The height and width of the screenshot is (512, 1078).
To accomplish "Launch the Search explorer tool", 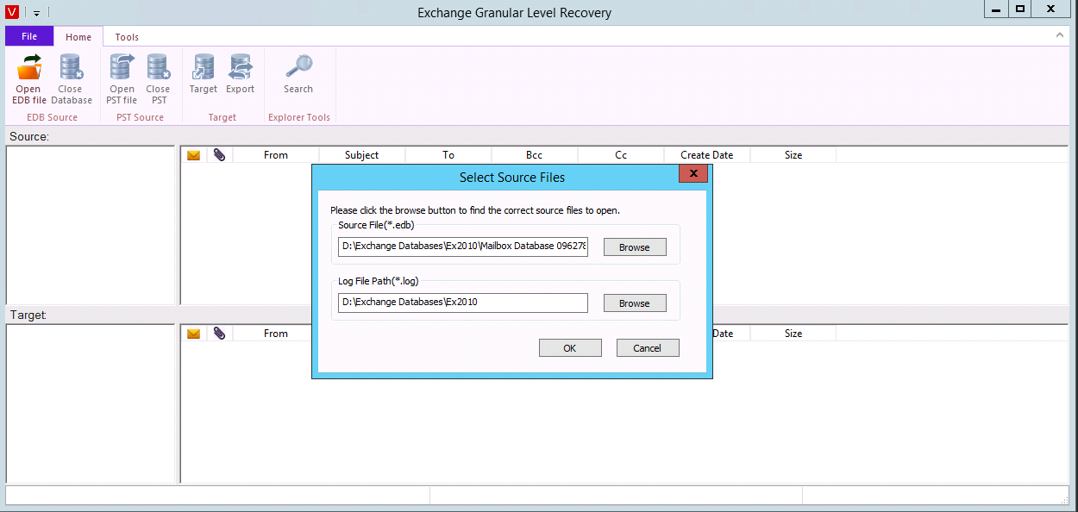I will [x=298, y=74].
